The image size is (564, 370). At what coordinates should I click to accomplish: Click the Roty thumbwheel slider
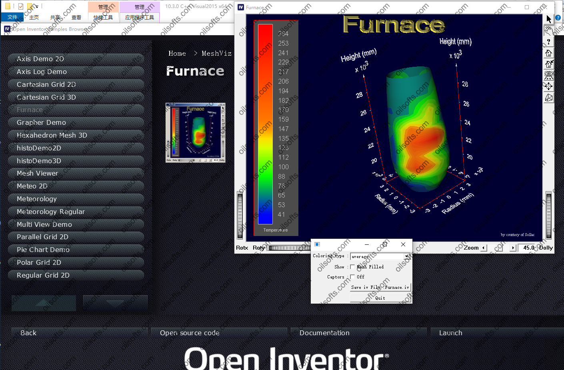coord(290,248)
